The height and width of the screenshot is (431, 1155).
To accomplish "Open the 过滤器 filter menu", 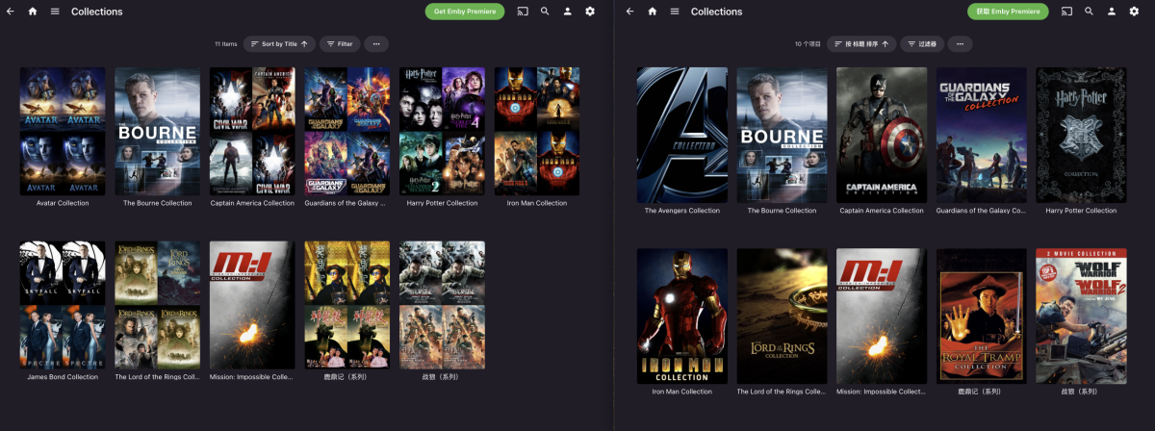I will 922,44.
